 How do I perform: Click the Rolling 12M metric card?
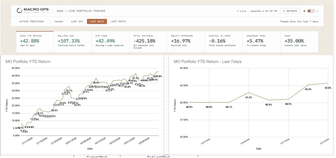[72, 41]
